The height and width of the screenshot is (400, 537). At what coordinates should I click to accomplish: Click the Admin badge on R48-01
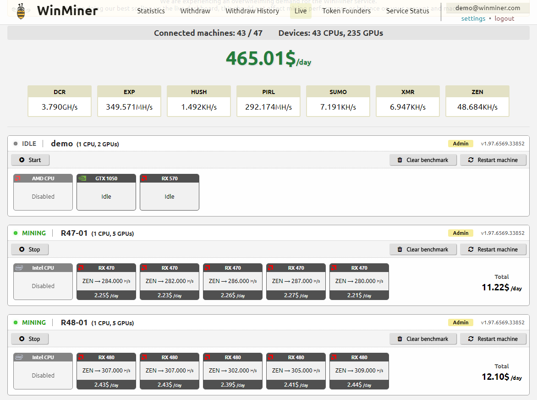click(x=460, y=322)
